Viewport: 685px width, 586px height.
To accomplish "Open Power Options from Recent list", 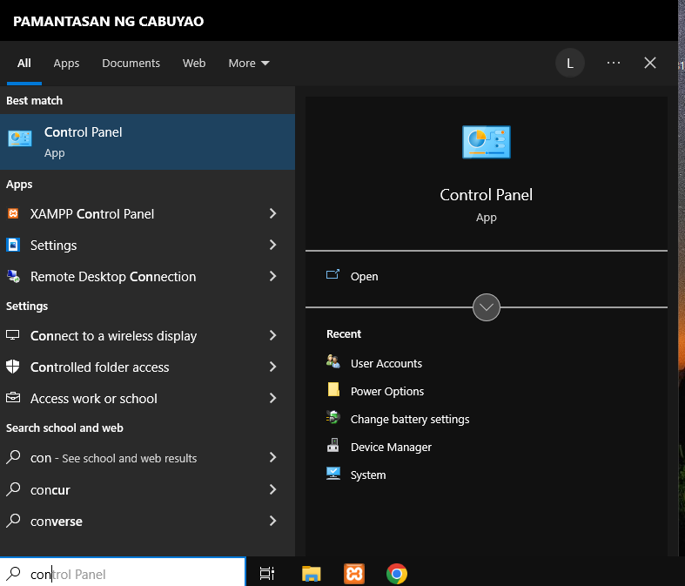I will pyautogui.click(x=387, y=392).
